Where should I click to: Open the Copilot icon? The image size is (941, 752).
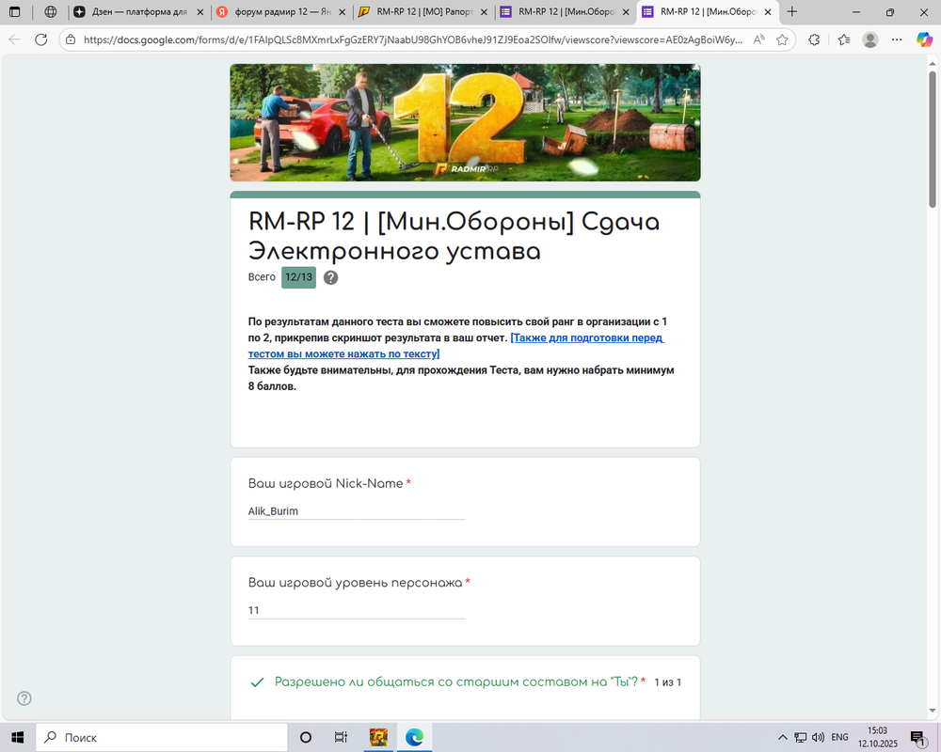click(x=924, y=39)
